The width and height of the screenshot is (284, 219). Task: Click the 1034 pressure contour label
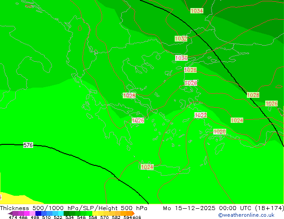[197, 11]
